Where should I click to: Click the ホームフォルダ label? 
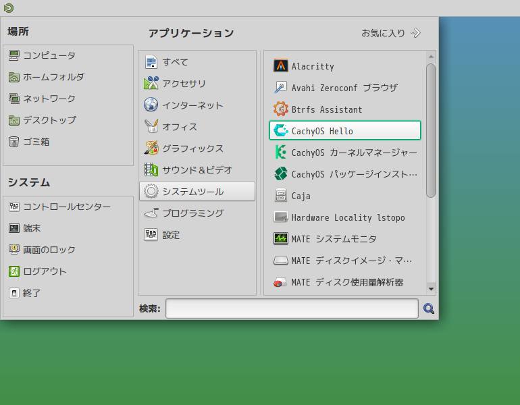(x=54, y=77)
